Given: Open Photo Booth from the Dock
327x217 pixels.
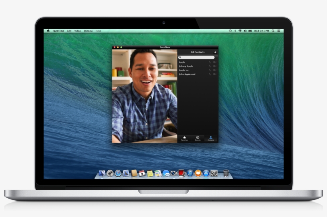Looking at the screenshot, I should (x=182, y=173).
